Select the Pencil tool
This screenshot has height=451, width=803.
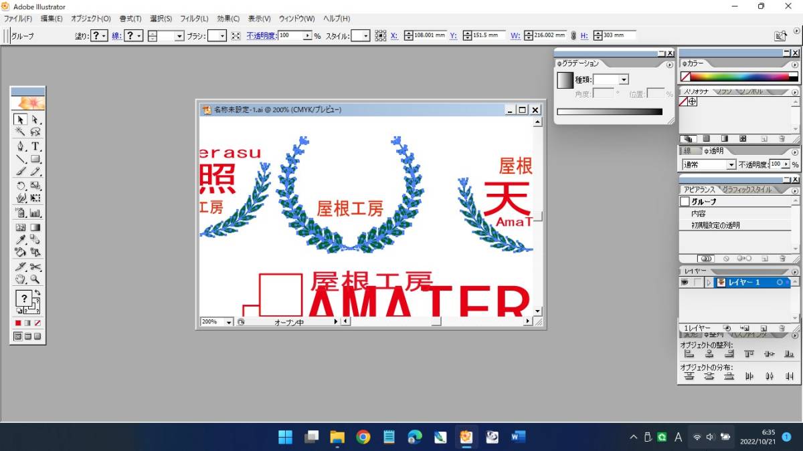point(35,172)
